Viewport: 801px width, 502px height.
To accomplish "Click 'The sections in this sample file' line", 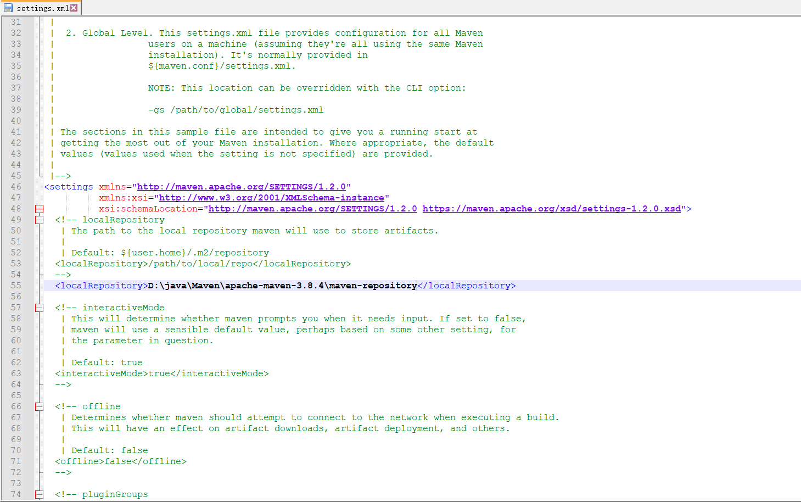I will click(x=269, y=132).
